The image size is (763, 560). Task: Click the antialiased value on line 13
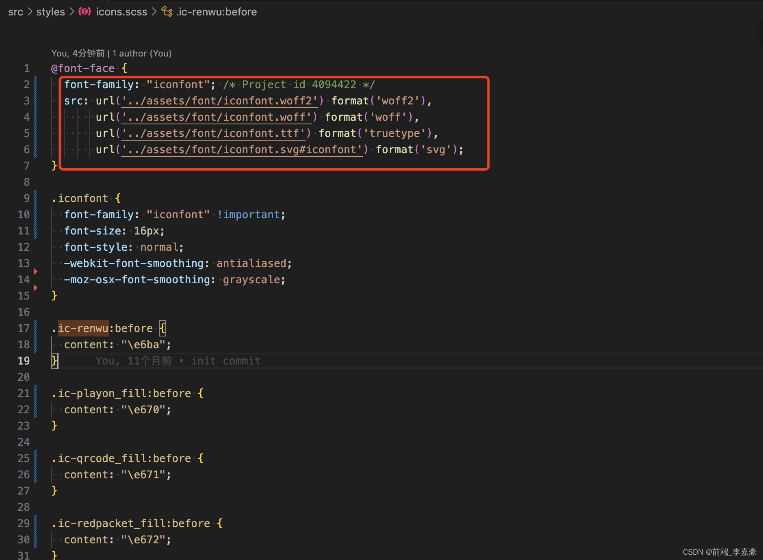pos(251,263)
